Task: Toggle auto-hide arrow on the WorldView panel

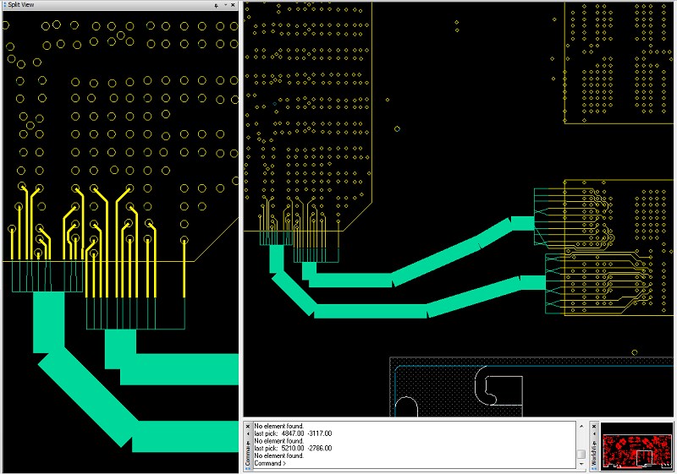Action: 594,434
